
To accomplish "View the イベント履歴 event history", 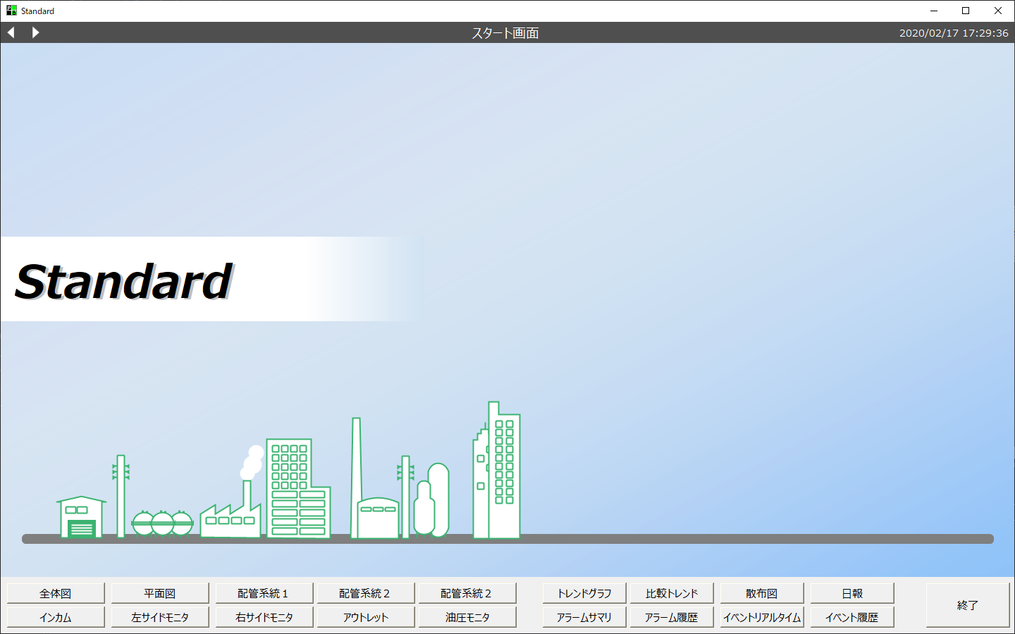I will tap(852, 617).
